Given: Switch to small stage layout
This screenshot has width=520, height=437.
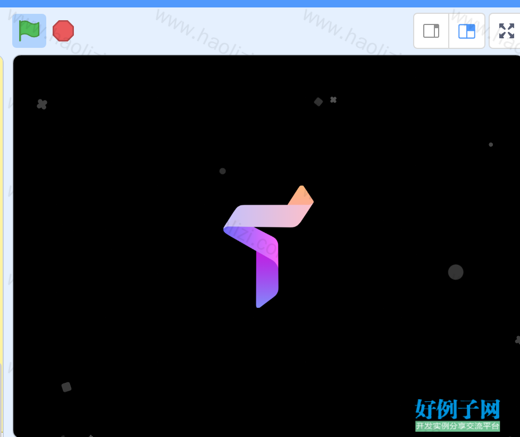Looking at the screenshot, I should point(431,31).
